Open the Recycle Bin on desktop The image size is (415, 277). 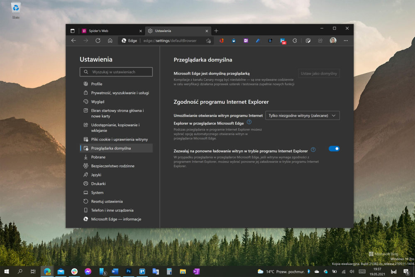coord(16,11)
